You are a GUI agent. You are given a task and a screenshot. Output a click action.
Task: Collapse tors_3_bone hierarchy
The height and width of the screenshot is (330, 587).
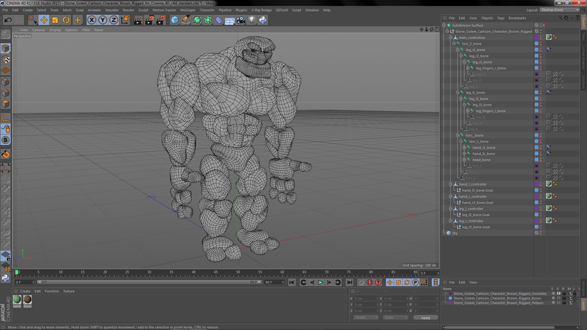tap(454, 44)
